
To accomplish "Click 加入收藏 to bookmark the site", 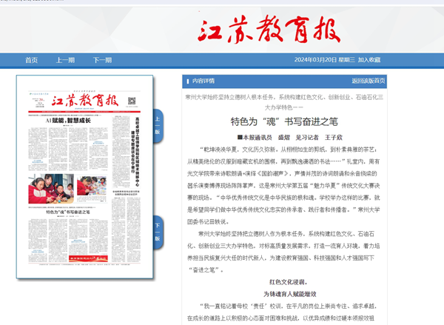I will [369, 60].
